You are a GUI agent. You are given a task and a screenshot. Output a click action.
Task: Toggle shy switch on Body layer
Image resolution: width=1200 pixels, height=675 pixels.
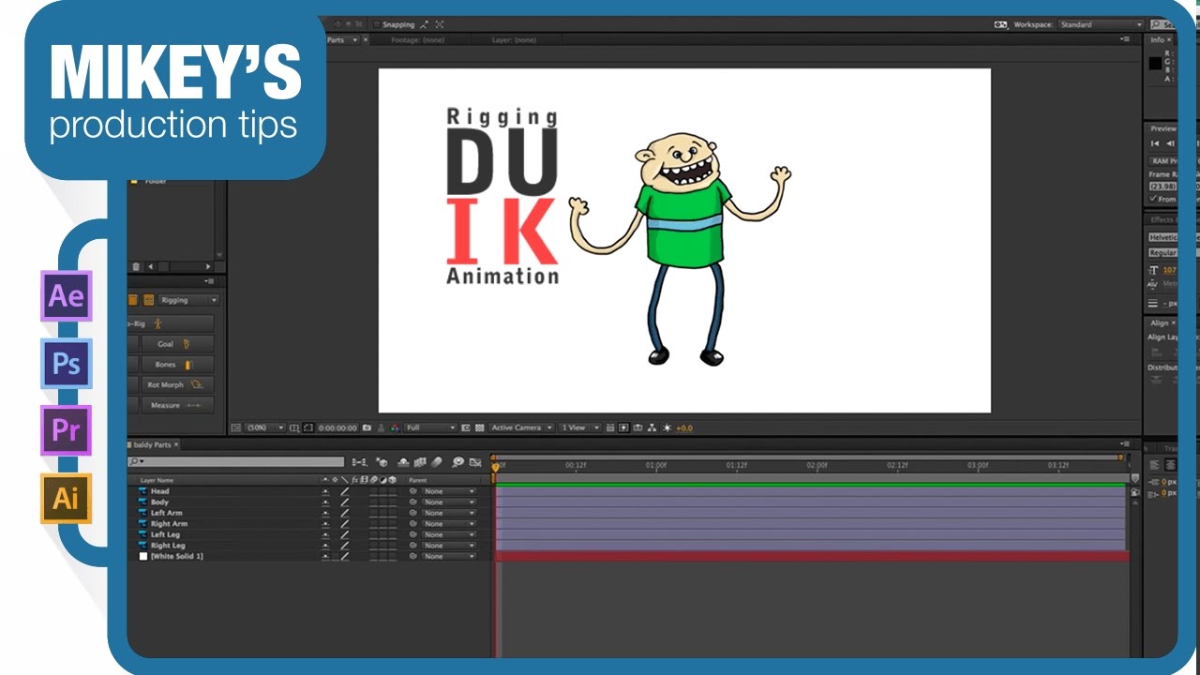(325, 502)
